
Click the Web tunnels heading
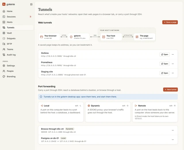point(45,23)
